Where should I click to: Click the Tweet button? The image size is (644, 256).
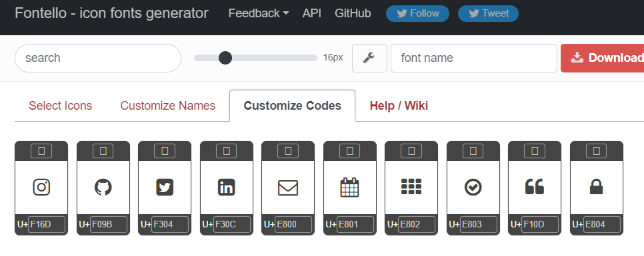[x=489, y=13]
